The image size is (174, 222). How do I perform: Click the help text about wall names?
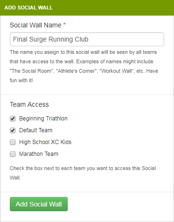84,66
